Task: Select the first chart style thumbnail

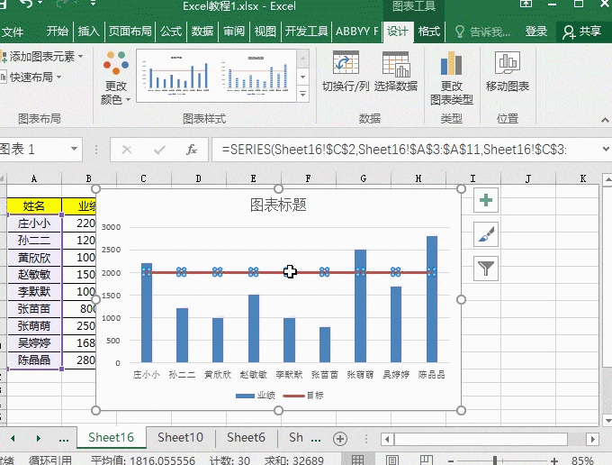Action: click(176, 76)
